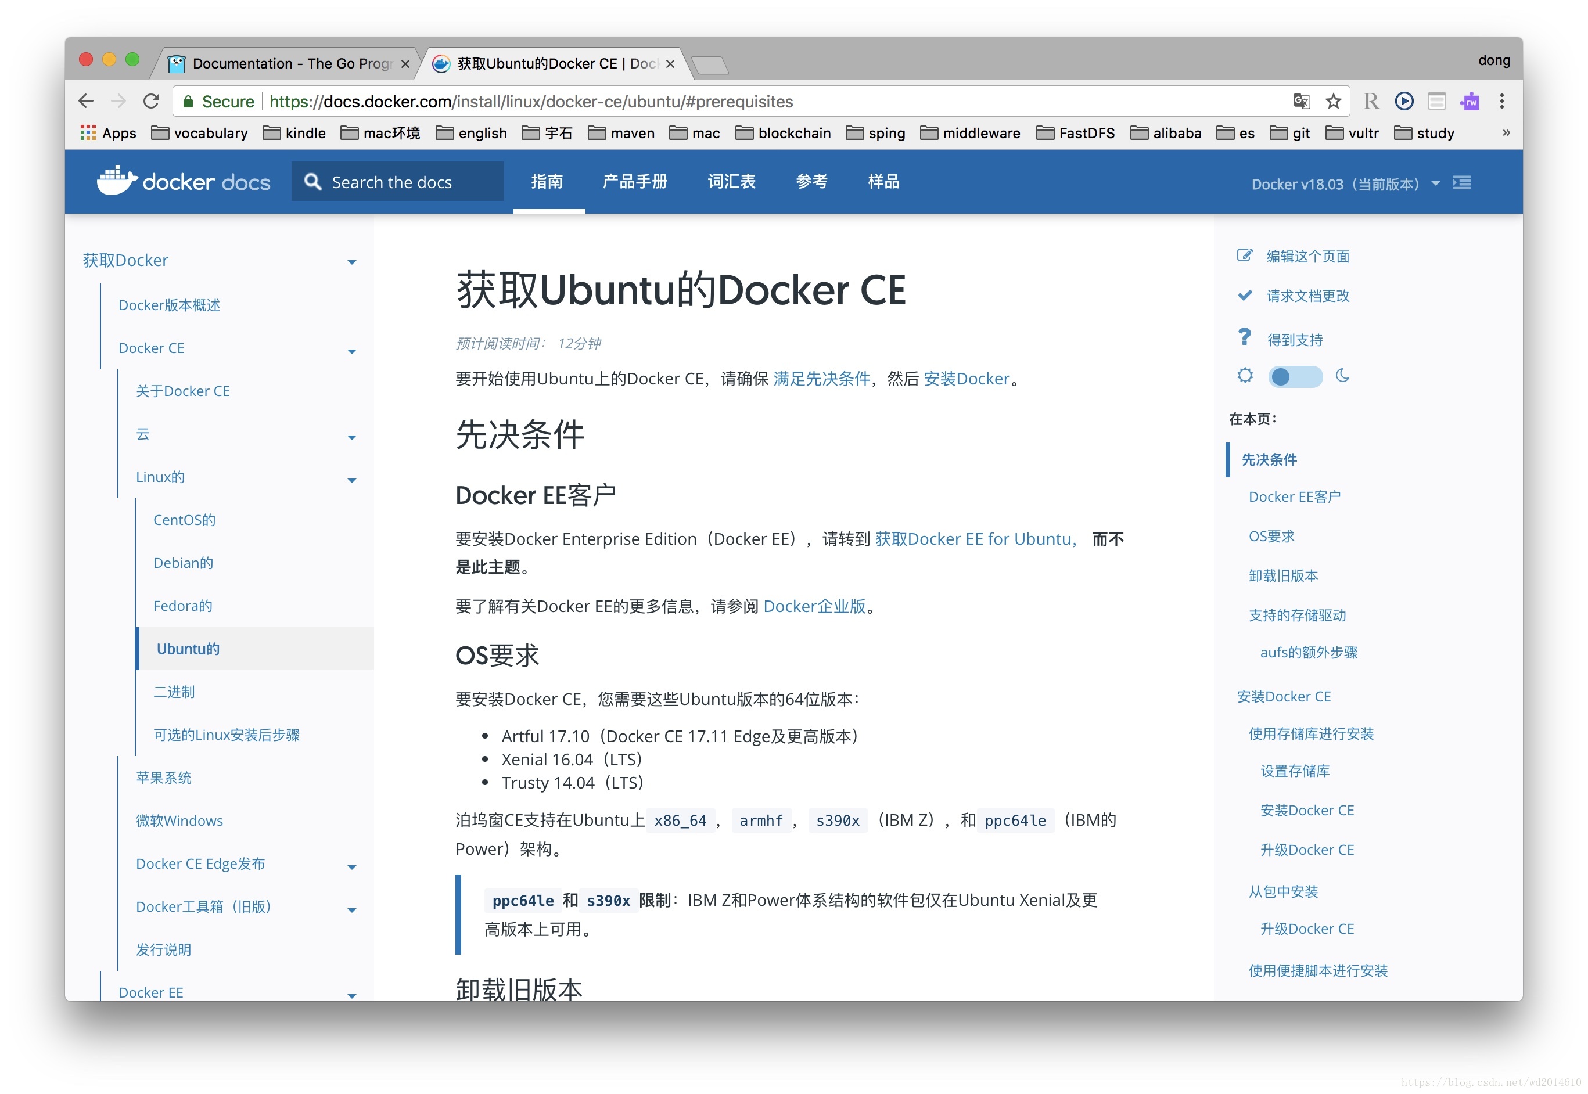Open the blockchain bookmark folder
The image size is (1588, 1094).
782,133
